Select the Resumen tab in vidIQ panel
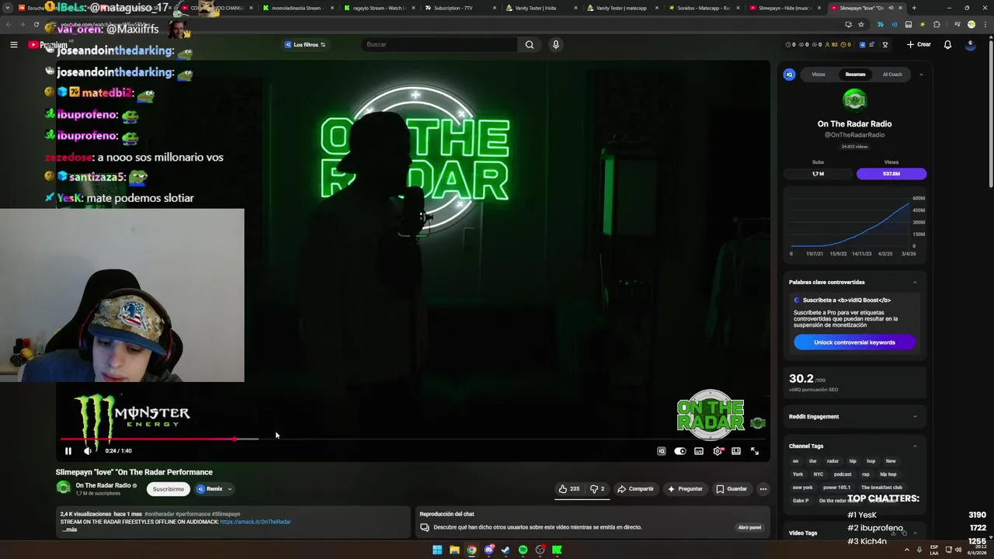Image resolution: width=994 pixels, height=559 pixels. (855, 75)
